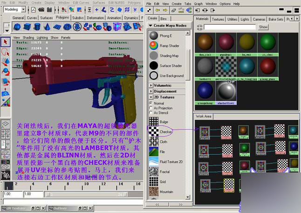Select the gray lambert material swatch
This screenshot has height=213, width=301.
[205, 67]
